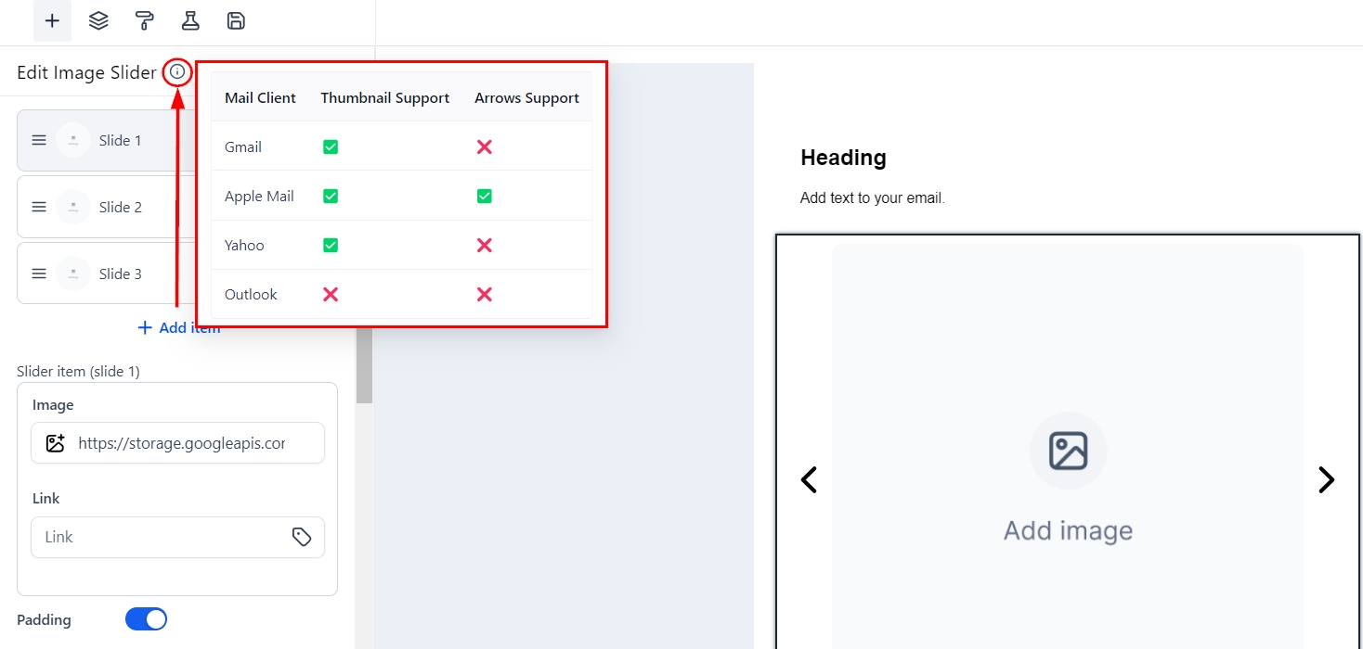Toggle the Padding switch
The height and width of the screenshot is (649, 1363).
pos(146,619)
